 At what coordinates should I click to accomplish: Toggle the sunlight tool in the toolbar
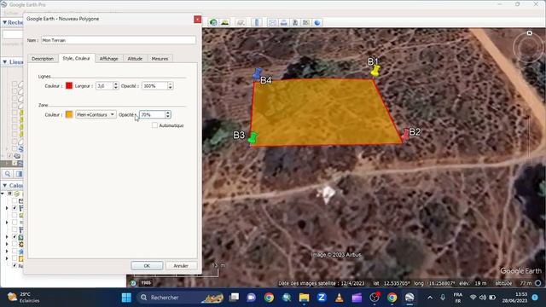[x=225, y=23]
